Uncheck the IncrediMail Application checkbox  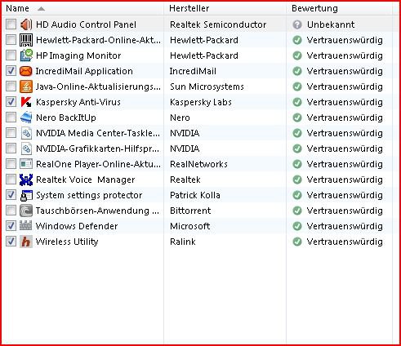(11, 71)
